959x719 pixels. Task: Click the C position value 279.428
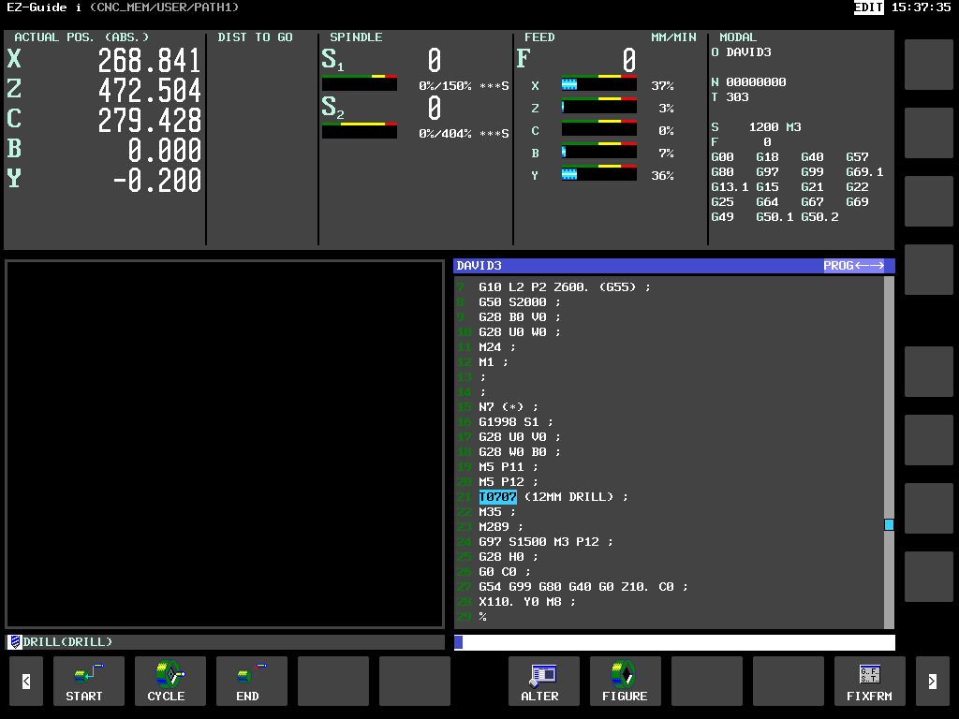tap(149, 121)
